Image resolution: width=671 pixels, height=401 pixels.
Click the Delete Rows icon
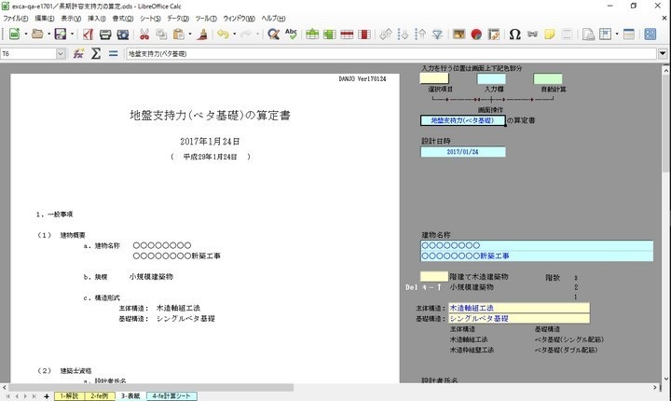[x=347, y=35]
